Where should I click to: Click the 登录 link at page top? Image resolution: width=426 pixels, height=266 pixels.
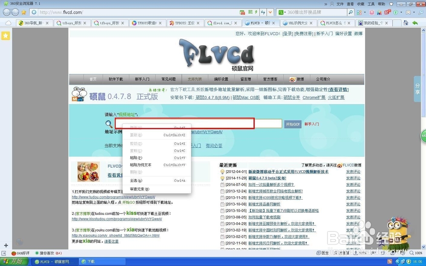coord(288,34)
